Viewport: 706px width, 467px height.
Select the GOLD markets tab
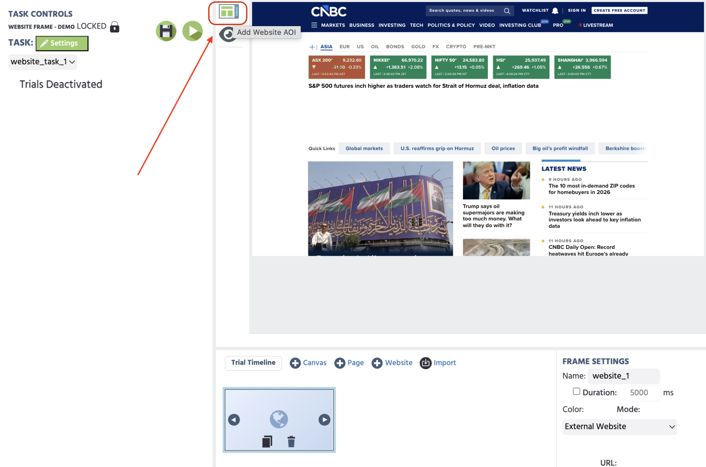418,47
